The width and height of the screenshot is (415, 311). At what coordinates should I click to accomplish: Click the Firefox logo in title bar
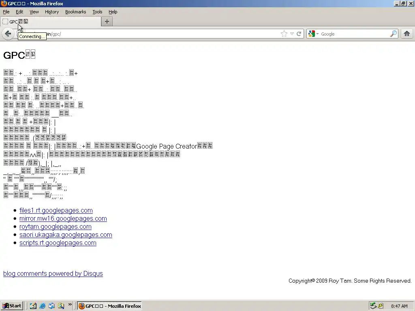(x=4, y=3)
